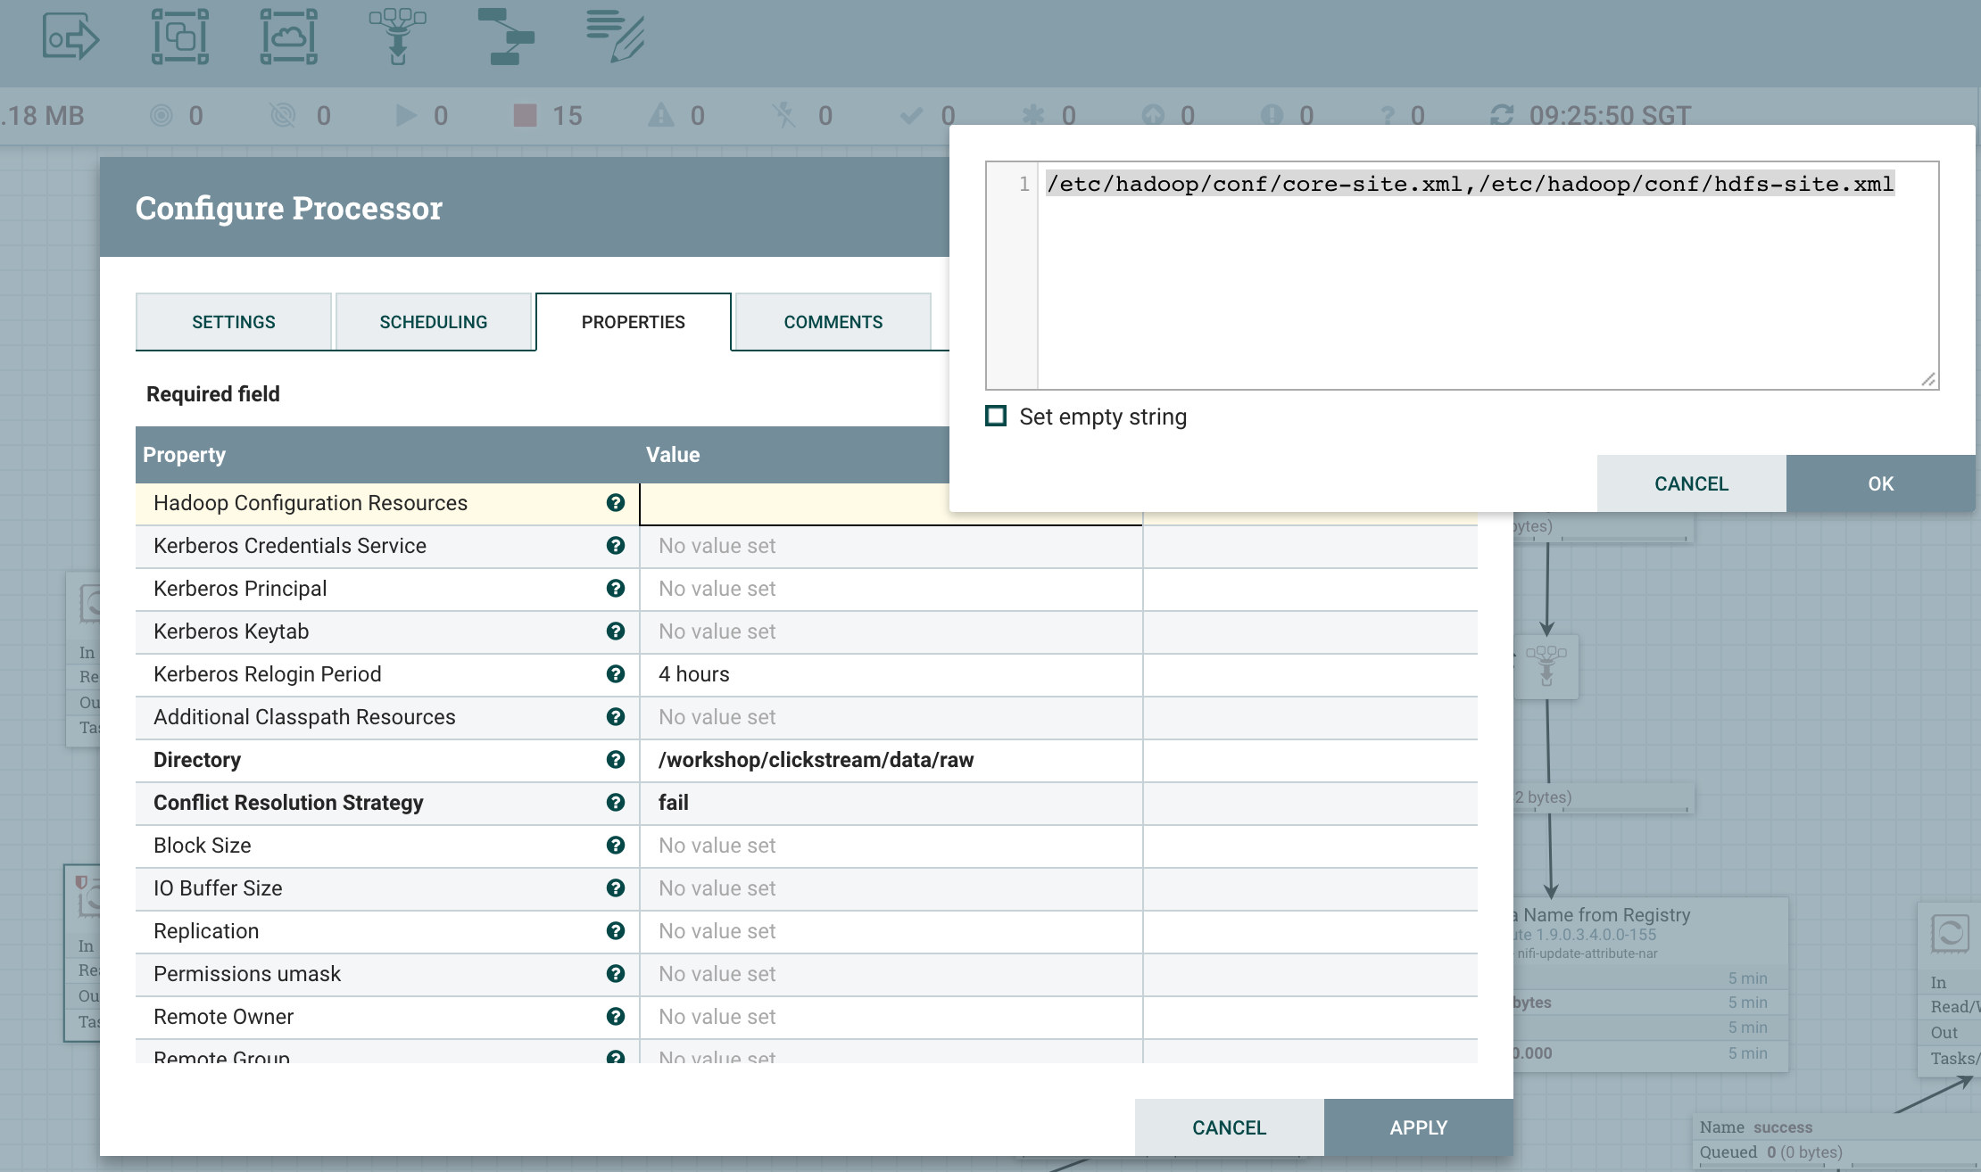Switch to the Settings tab
This screenshot has height=1172, width=1981.
click(234, 322)
